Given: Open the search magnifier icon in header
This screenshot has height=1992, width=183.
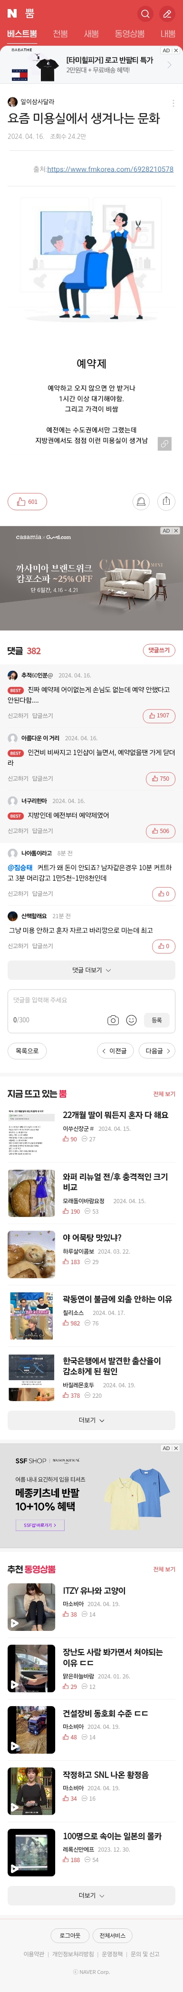Looking at the screenshot, I should coord(144,14).
